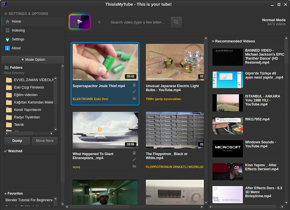The width and height of the screenshot is (290, 210).
Task: Click the search video input field
Action: 138,22
